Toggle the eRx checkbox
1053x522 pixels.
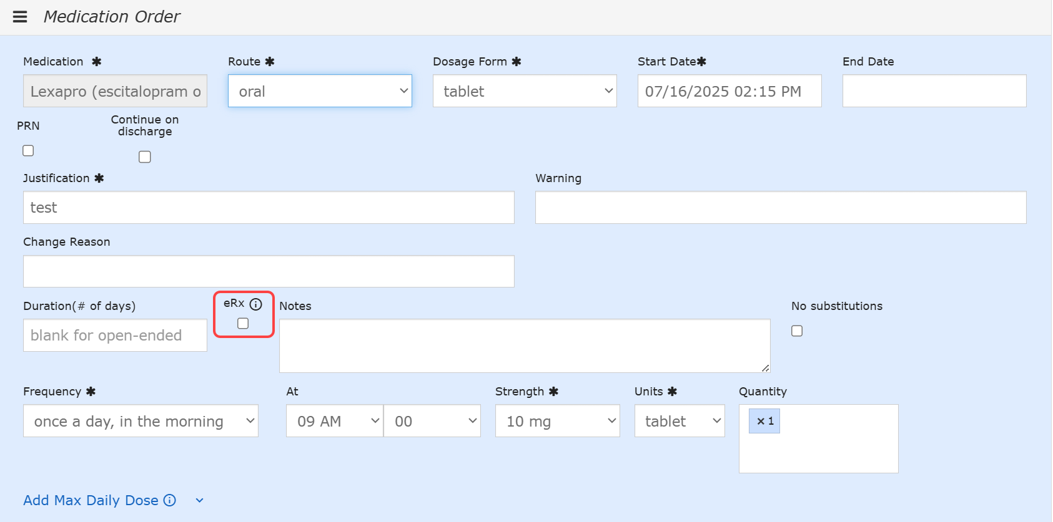[x=243, y=324]
